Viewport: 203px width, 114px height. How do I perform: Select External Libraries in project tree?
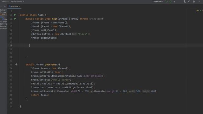tap(3, 26)
